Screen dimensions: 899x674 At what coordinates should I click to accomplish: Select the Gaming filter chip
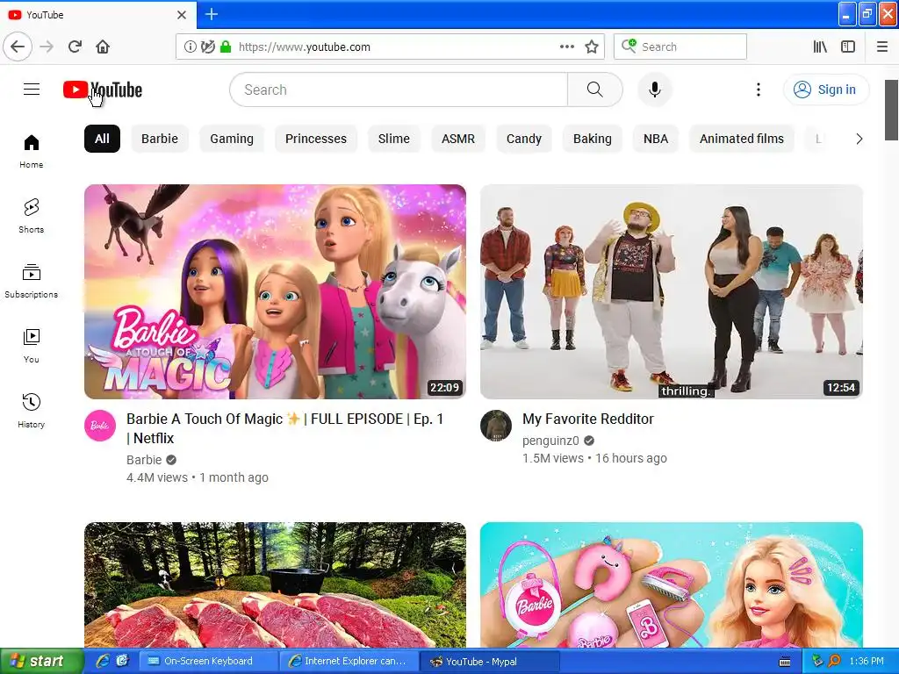pyautogui.click(x=232, y=139)
